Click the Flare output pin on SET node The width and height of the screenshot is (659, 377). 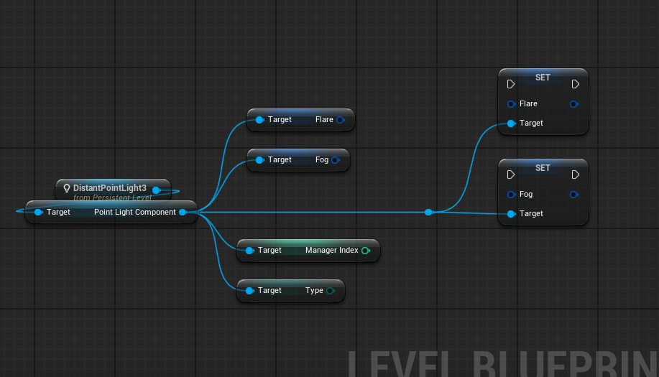point(573,103)
